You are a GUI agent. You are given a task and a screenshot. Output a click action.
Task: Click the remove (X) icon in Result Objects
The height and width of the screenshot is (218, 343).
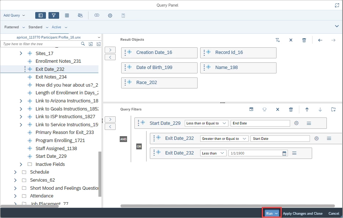coord(291,40)
